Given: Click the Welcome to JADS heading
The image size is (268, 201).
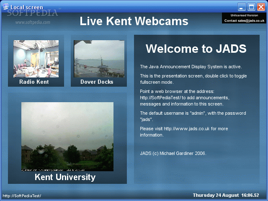Looking at the screenshot, I should coord(196,49).
